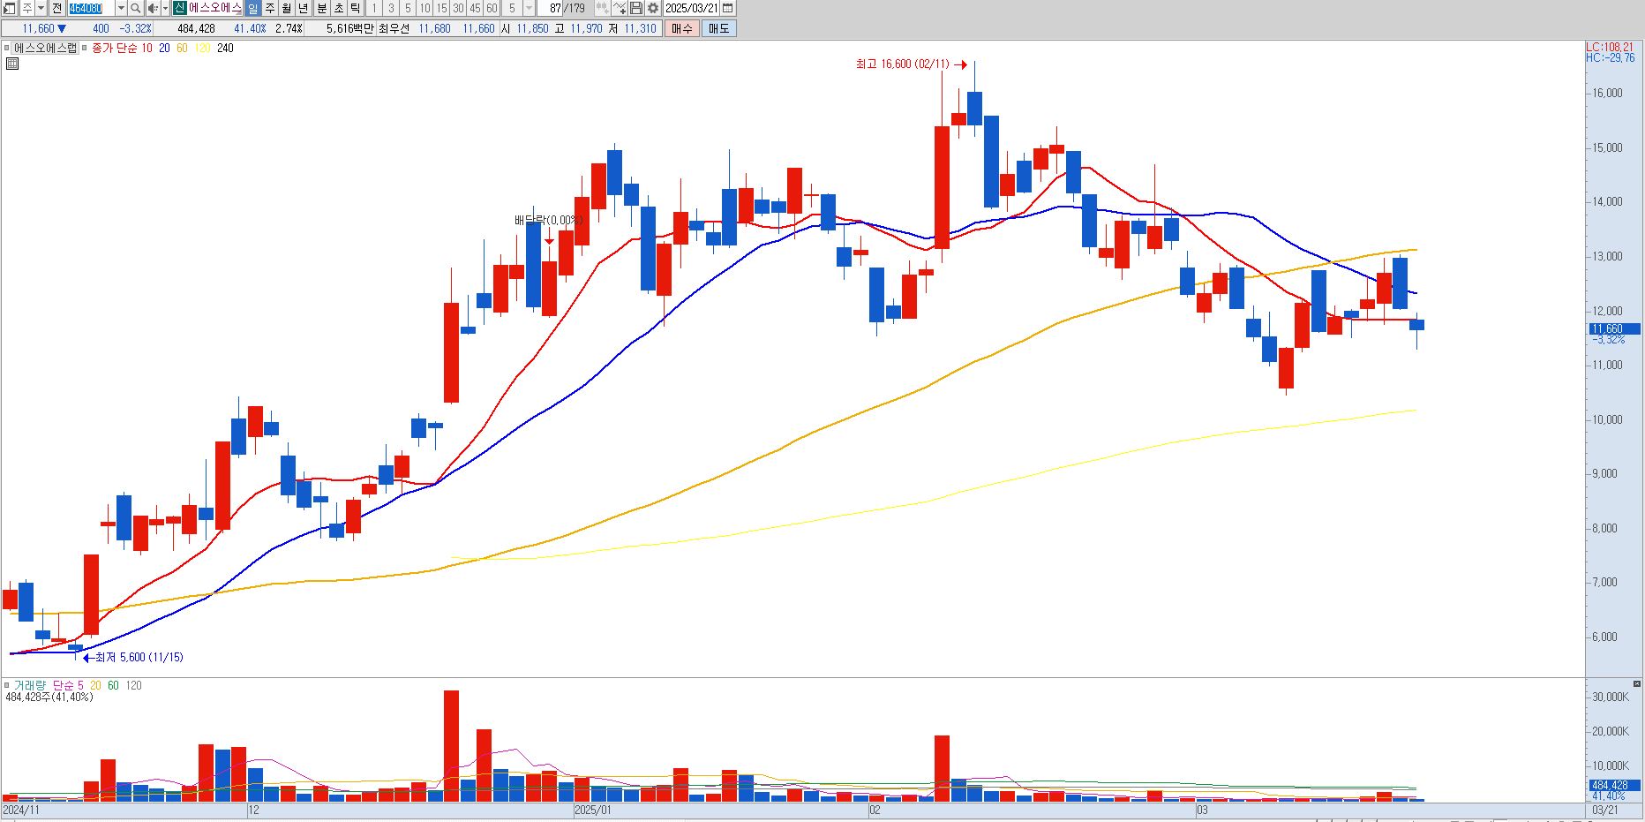Open dropdown arrow beside the speaker icon
Screen dimensions: 1645x822
(x=165, y=8)
